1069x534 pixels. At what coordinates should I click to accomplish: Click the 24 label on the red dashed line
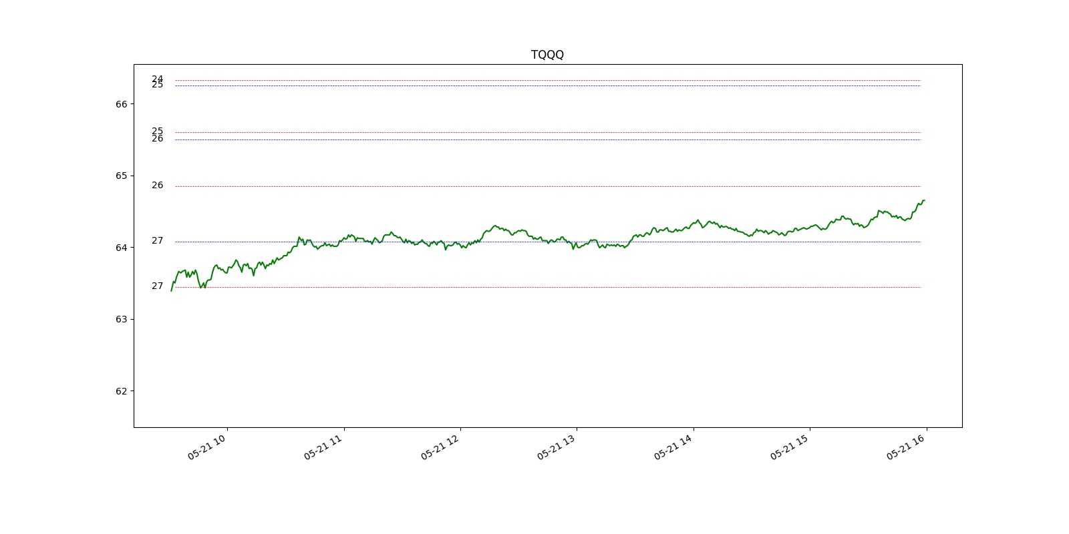[157, 78]
